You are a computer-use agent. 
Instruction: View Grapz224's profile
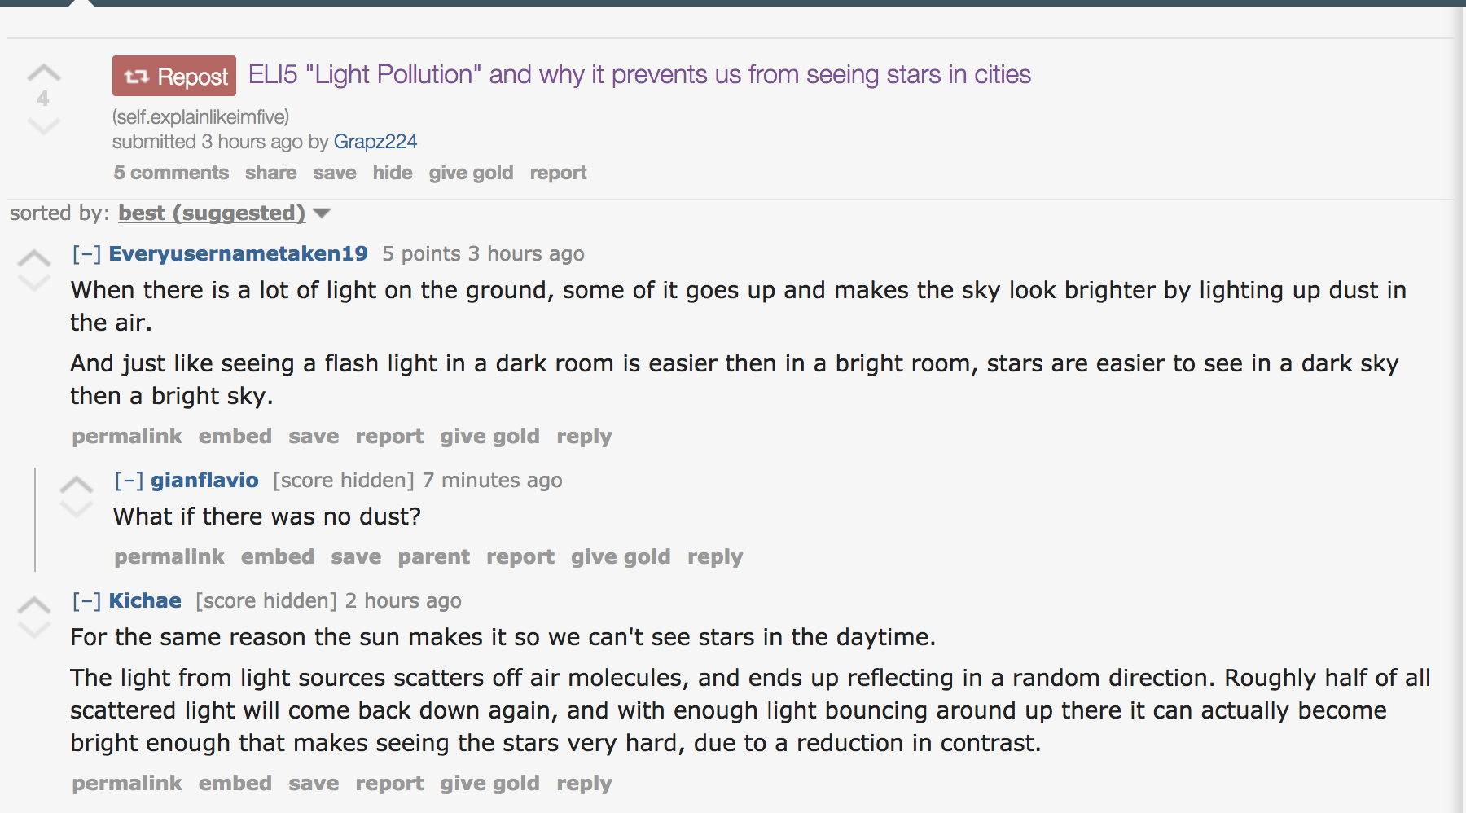[375, 141]
